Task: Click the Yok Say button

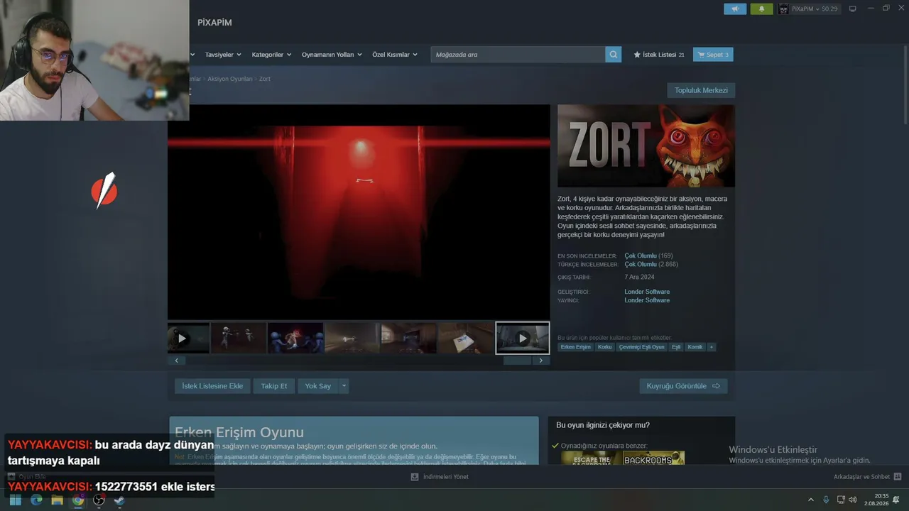Action: [318, 386]
